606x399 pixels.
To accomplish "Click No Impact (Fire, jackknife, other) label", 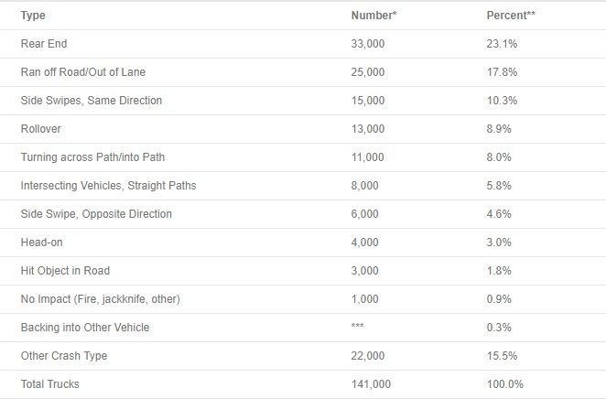I will pyautogui.click(x=101, y=299).
